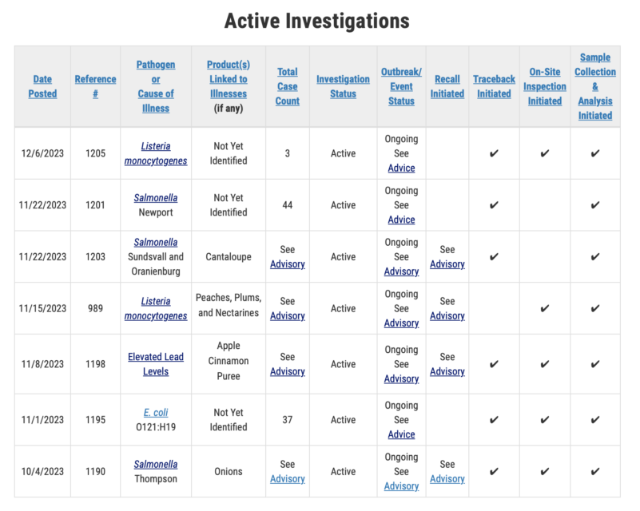This screenshot has width=640, height=511.
Task: Click Outbreak/Event Status column header
Action: click(x=401, y=86)
